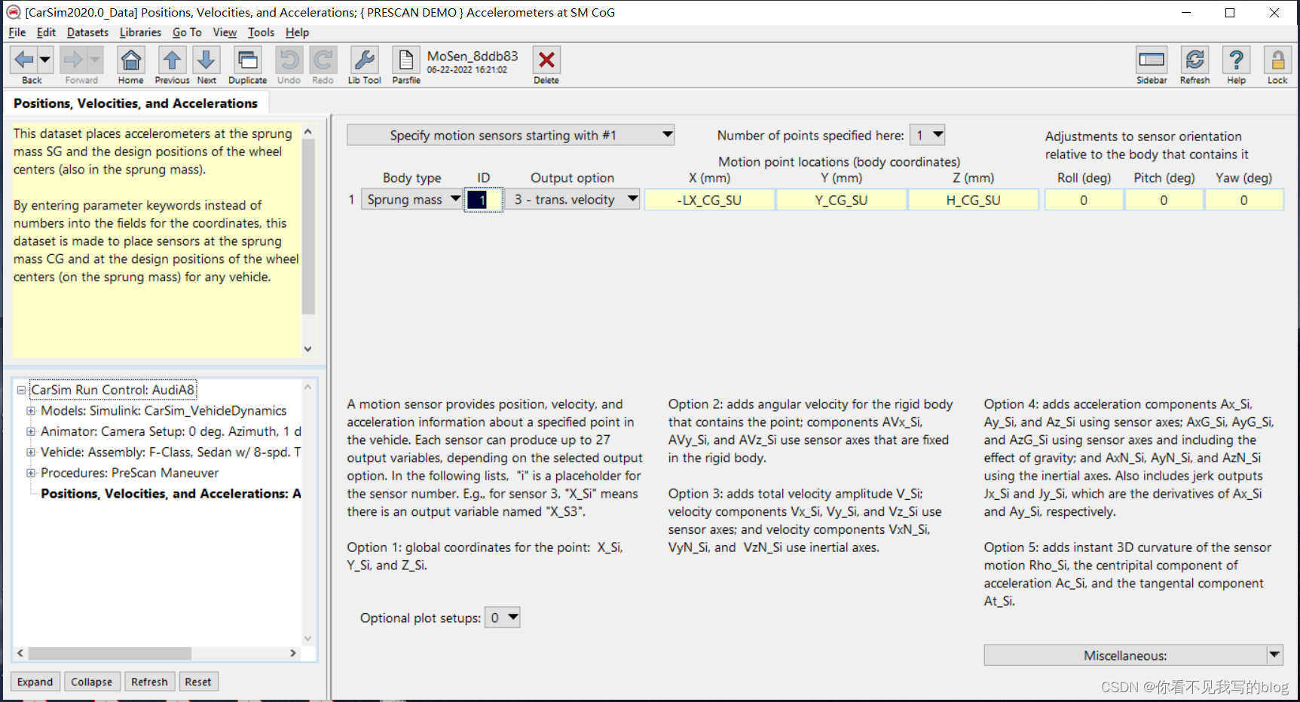Open the Parsfile viewer
Screen dimensions: 1300x702
point(405,60)
